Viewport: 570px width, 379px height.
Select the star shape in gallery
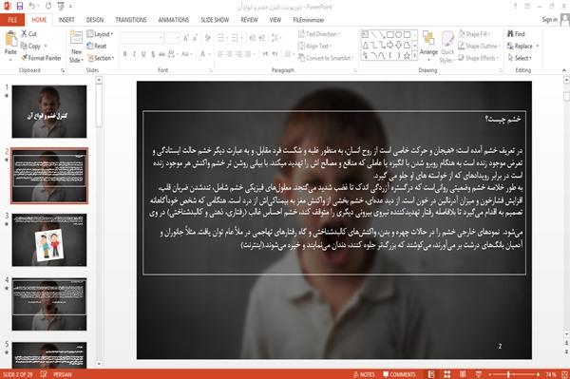coord(407,56)
